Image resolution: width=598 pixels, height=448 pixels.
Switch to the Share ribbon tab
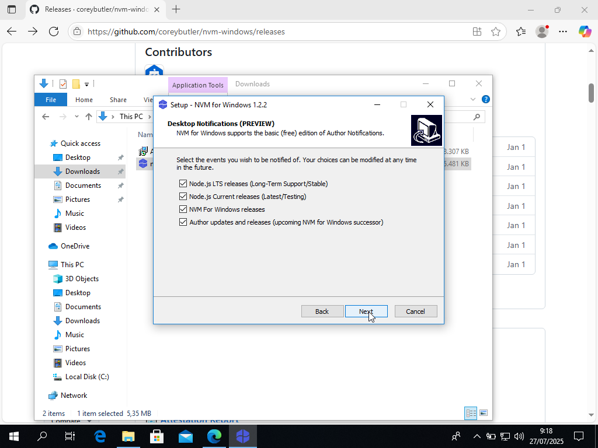click(118, 99)
